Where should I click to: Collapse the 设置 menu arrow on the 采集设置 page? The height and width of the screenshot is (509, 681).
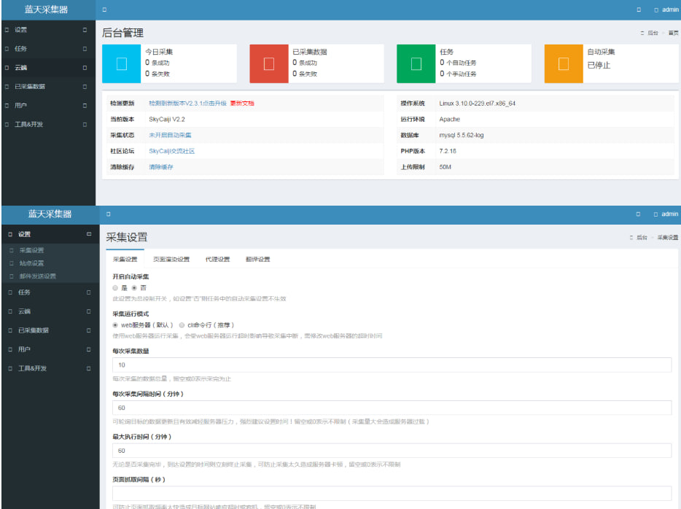pos(89,234)
